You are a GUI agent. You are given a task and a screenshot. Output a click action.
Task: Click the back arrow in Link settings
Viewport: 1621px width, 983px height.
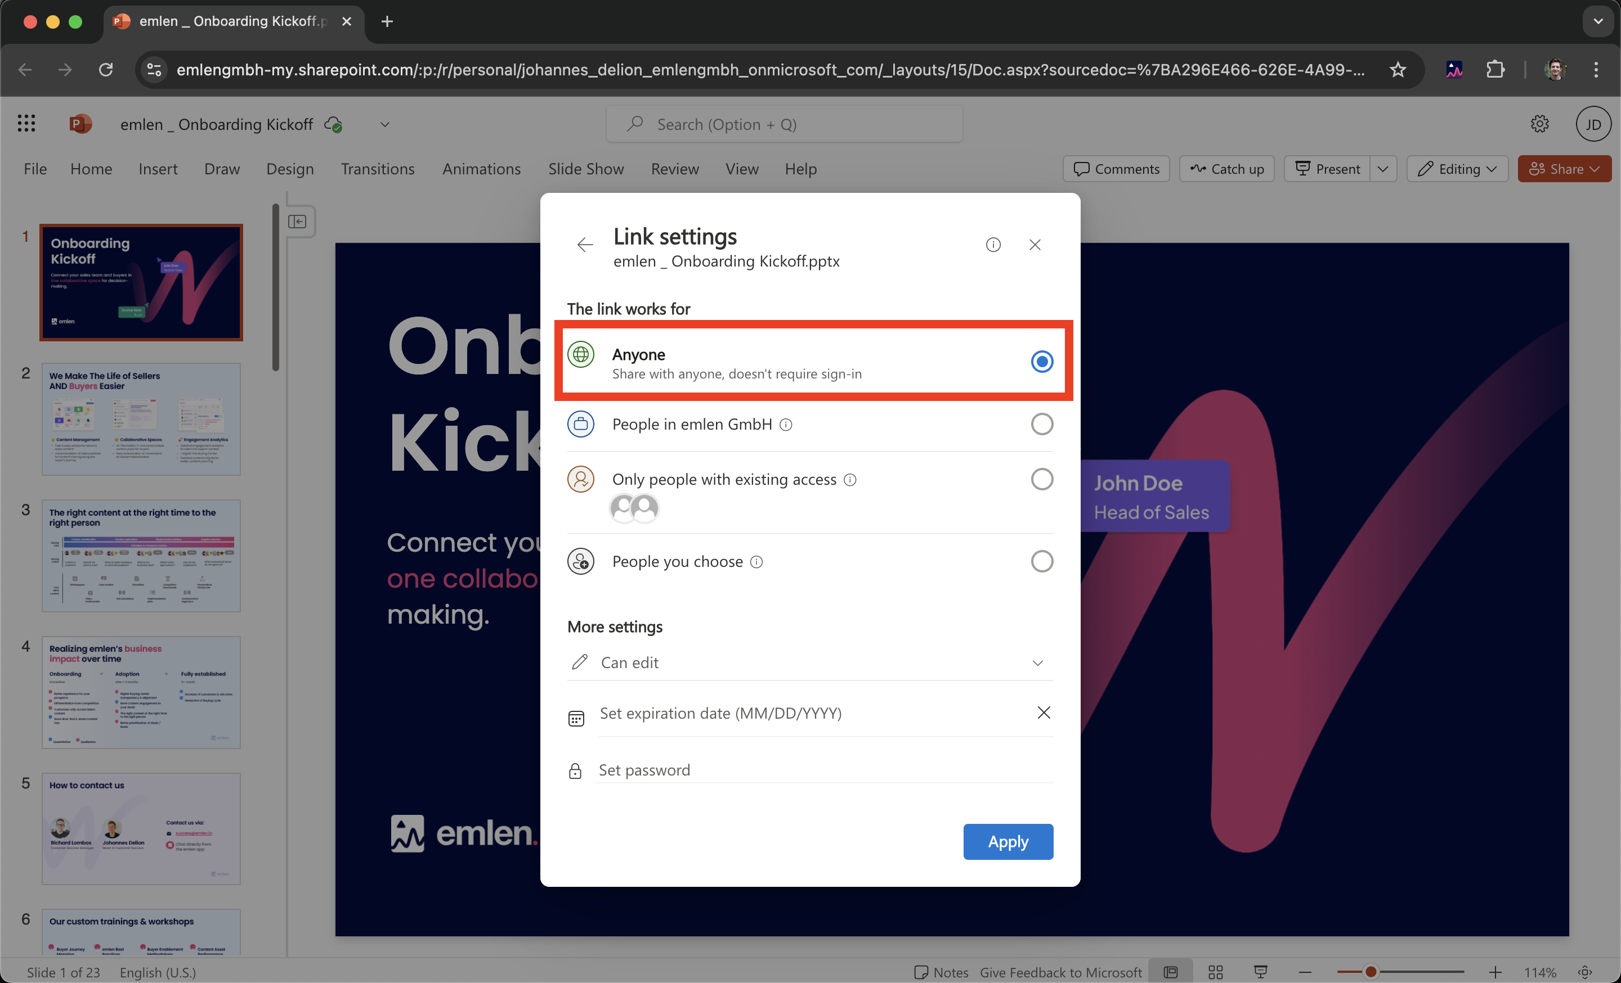click(584, 245)
